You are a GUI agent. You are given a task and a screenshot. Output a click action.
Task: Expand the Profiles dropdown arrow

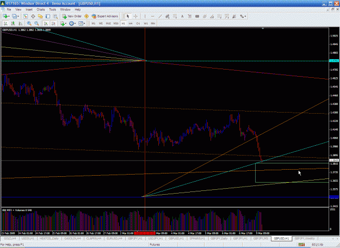(x=18, y=16)
